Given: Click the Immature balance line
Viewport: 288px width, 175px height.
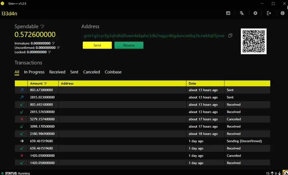Looking at the screenshot, I should (35, 43).
